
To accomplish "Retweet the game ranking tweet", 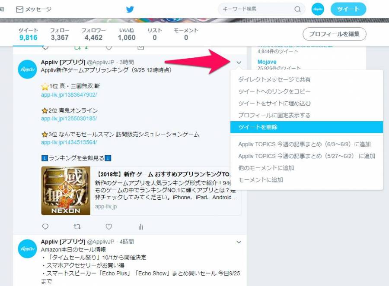I will (x=77, y=226).
